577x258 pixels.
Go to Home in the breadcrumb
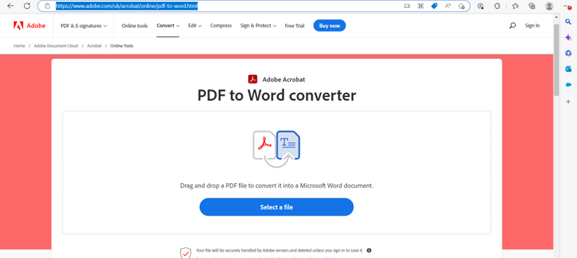(x=19, y=46)
